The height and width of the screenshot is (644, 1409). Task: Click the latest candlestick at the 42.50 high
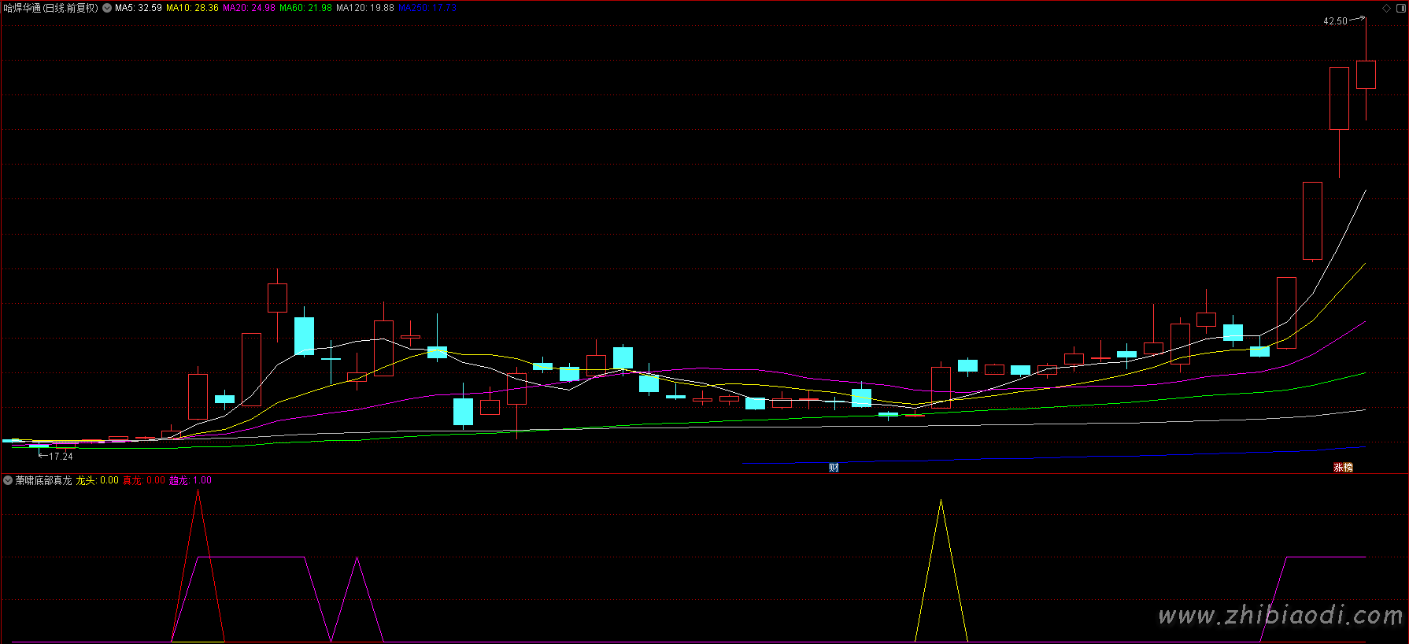point(1366,75)
